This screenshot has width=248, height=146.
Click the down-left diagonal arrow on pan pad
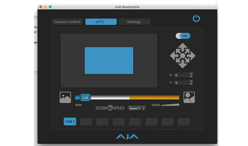click(178, 60)
